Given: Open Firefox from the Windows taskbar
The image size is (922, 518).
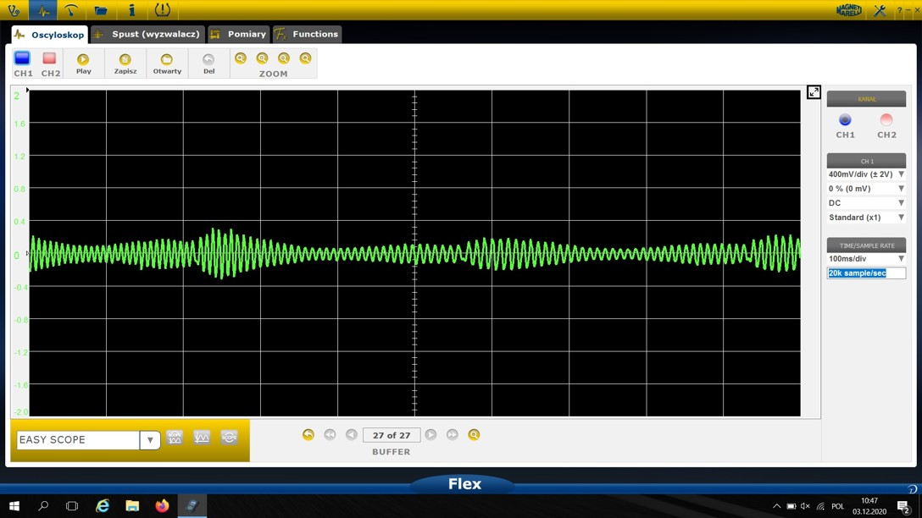Looking at the screenshot, I should coord(162,506).
